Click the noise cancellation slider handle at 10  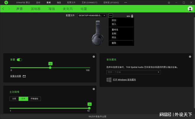[89, 108]
